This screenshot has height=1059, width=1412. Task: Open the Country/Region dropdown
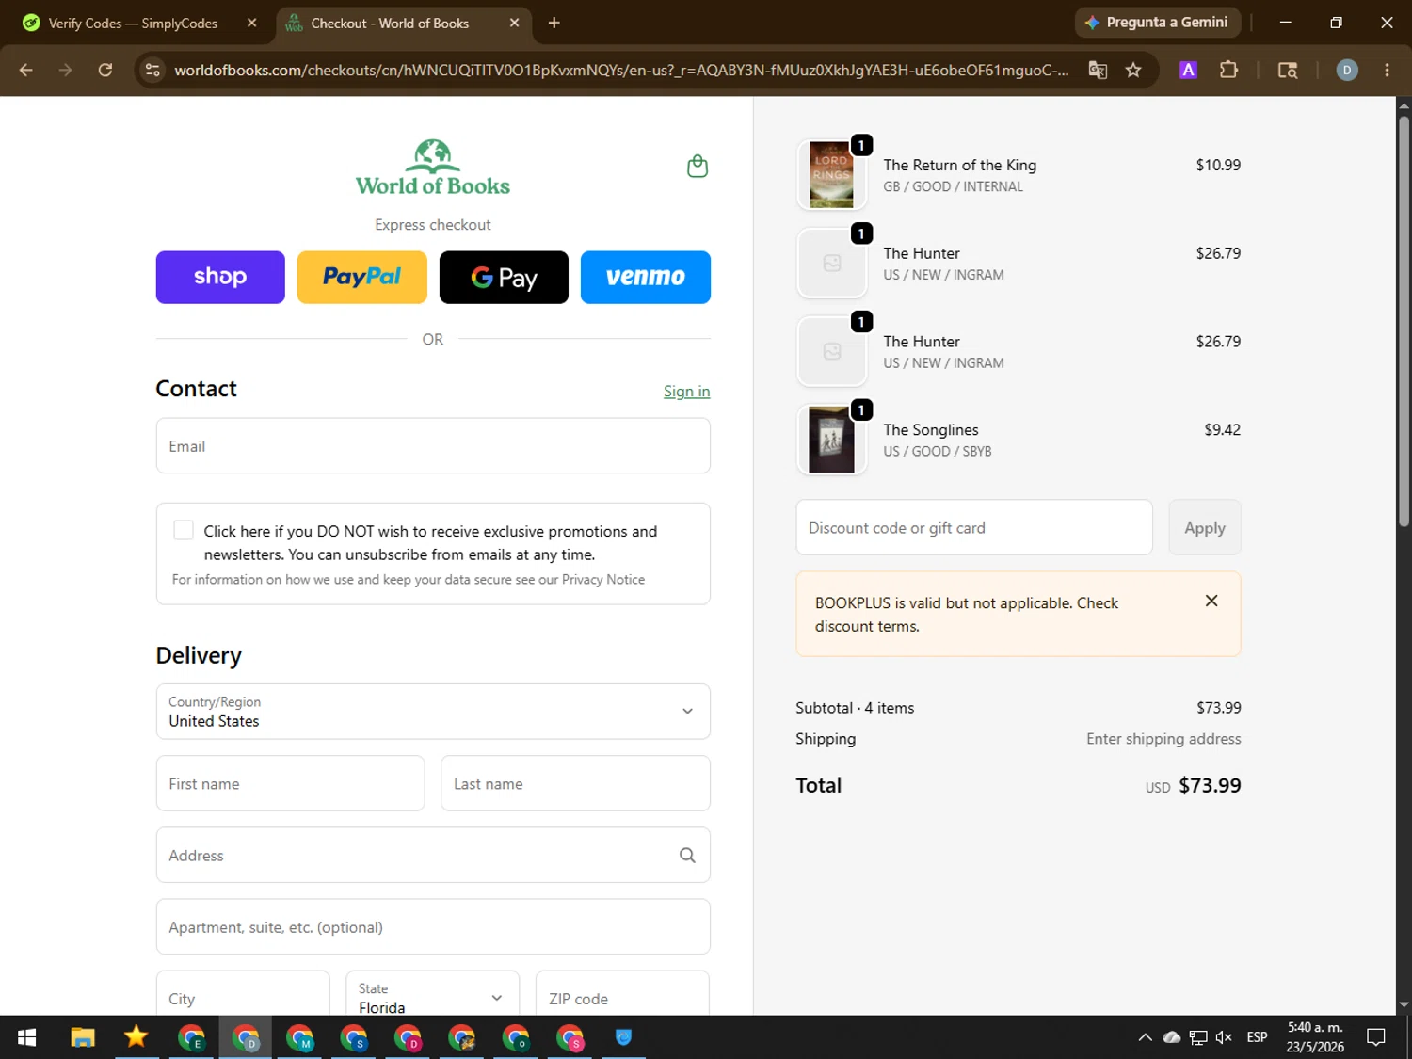coord(433,712)
